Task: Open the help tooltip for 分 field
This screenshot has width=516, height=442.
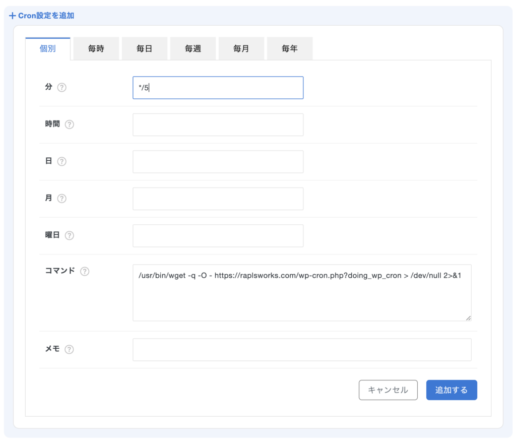Action: click(61, 87)
